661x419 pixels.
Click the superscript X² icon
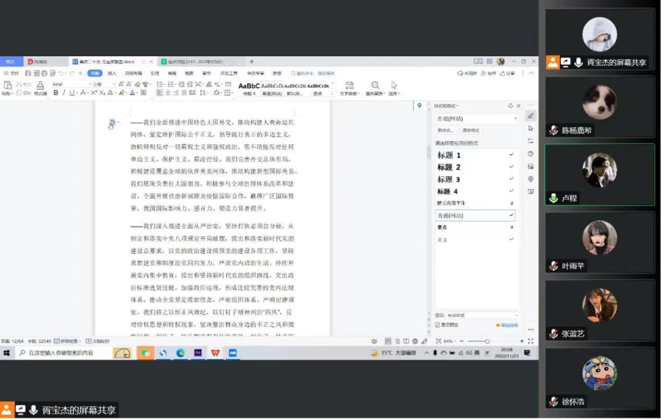94,92
